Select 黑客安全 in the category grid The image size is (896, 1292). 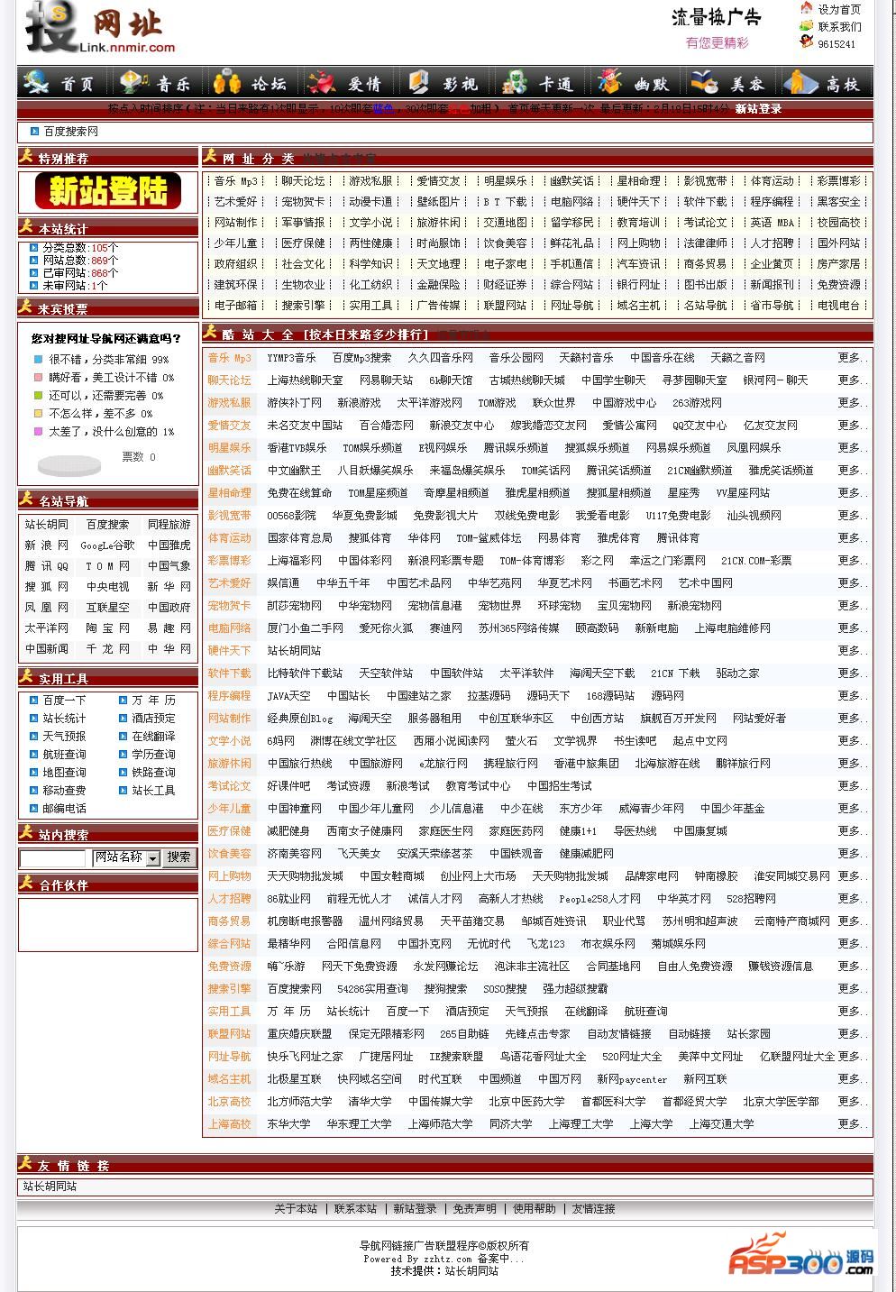coord(838,202)
